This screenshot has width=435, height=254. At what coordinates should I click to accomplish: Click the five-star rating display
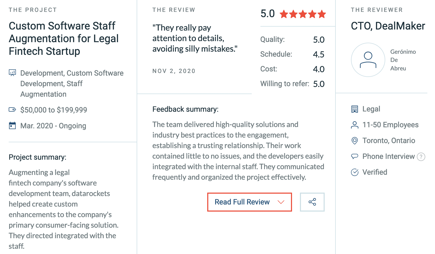303,14
